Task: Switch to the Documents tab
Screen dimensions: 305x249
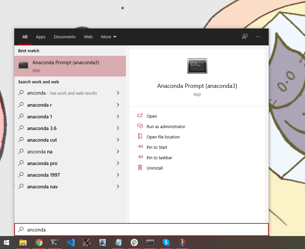Action: coord(65,37)
